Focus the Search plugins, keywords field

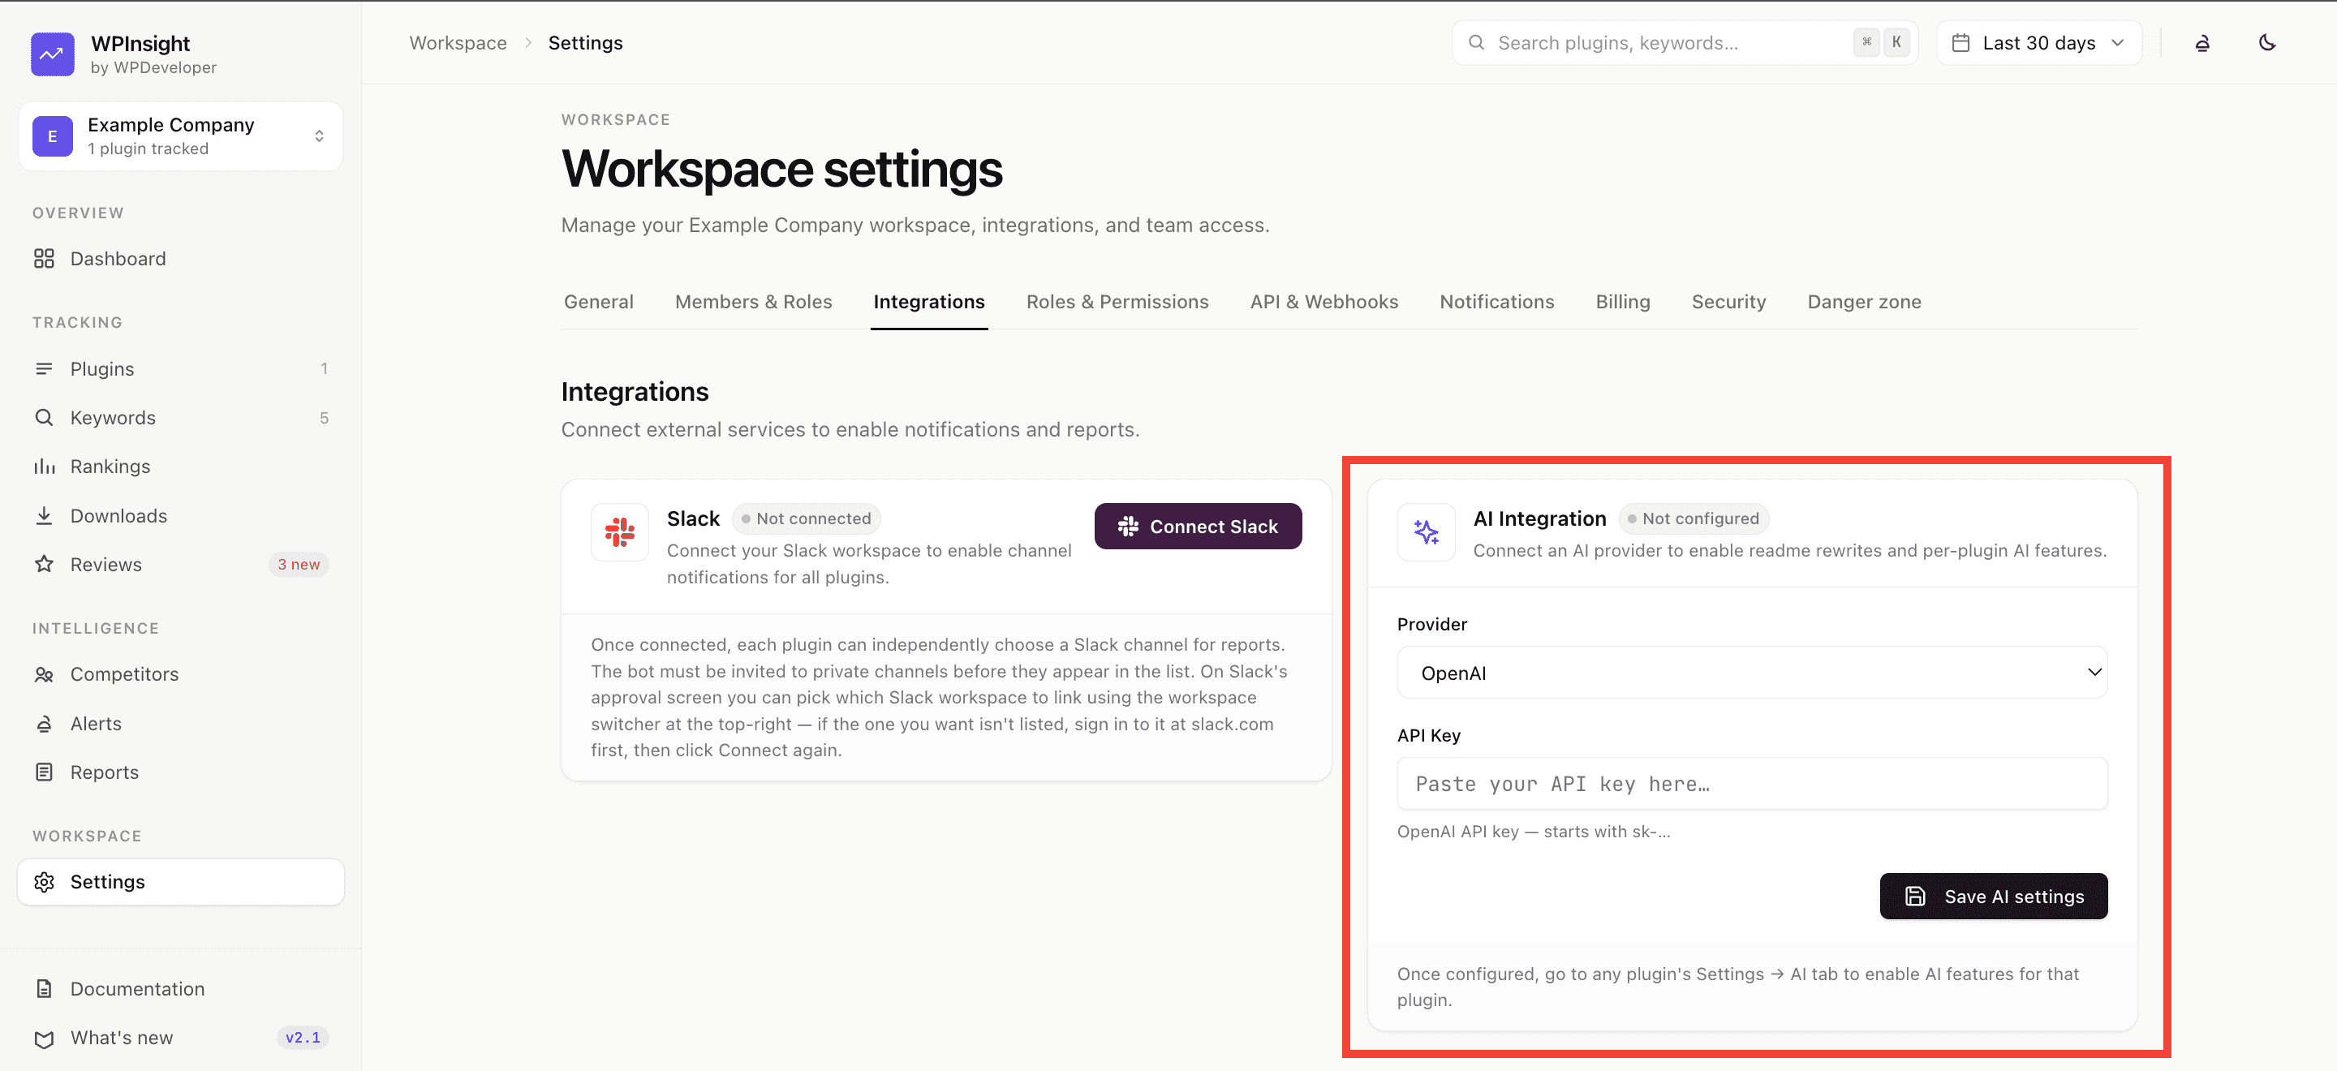pos(1685,43)
